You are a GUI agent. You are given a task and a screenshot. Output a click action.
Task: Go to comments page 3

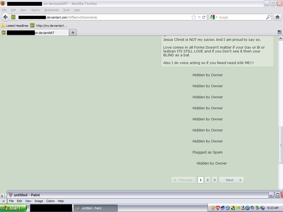[214, 180]
